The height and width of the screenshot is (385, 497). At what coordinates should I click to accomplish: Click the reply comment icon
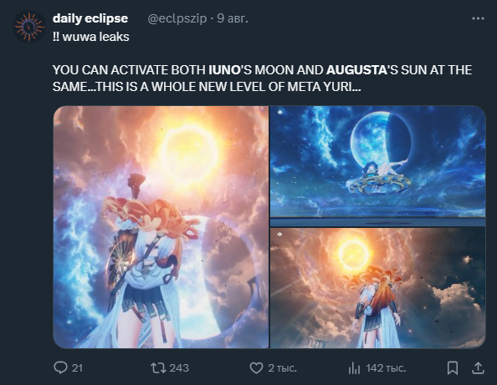pos(60,368)
